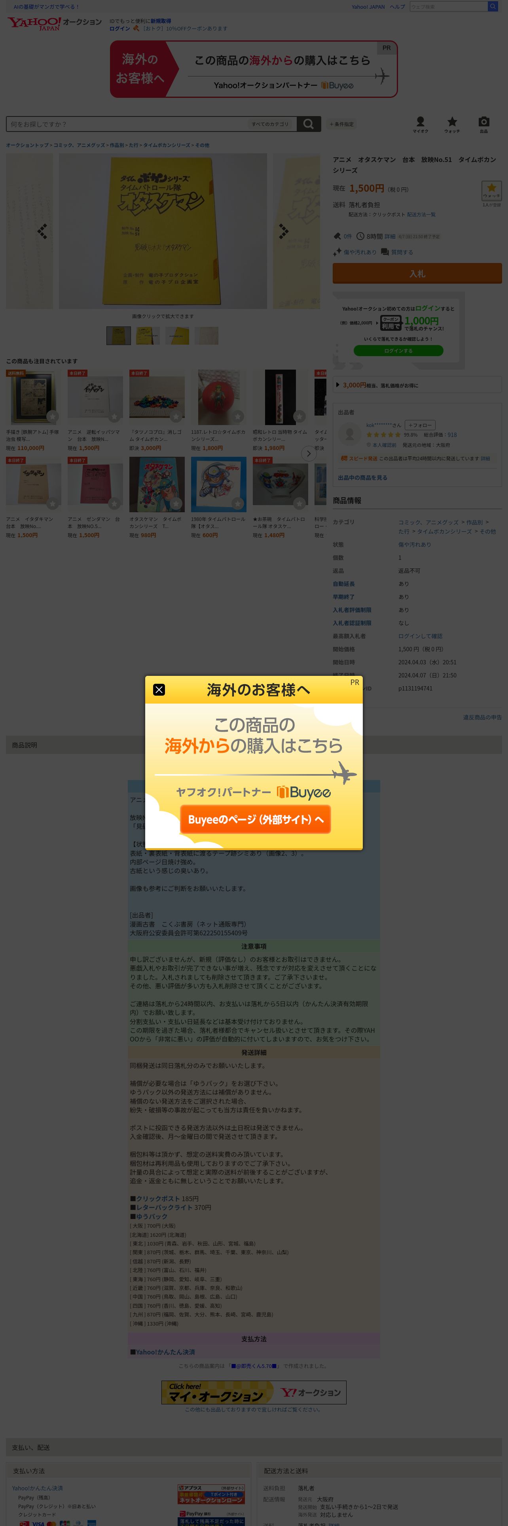Watch the 1980年 タイムパトロール隊 item star

click(238, 504)
